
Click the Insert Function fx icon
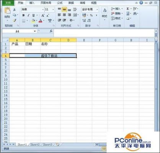pyautogui.click(x=51, y=31)
